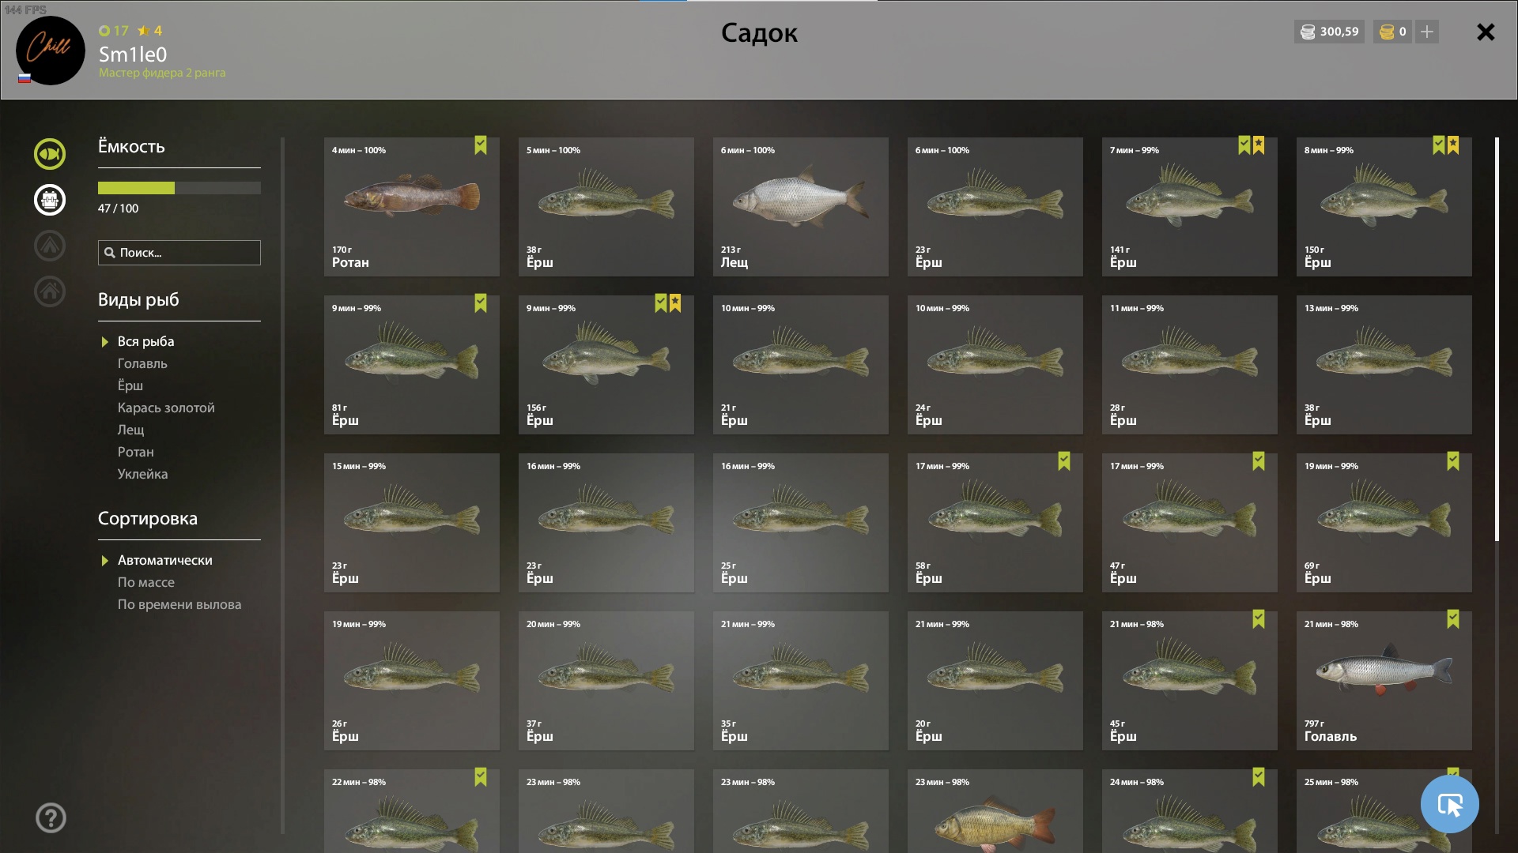The width and height of the screenshot is (1518, 853).
Task: Click the blue cursor overlay button
Action: coord(1449,804)
